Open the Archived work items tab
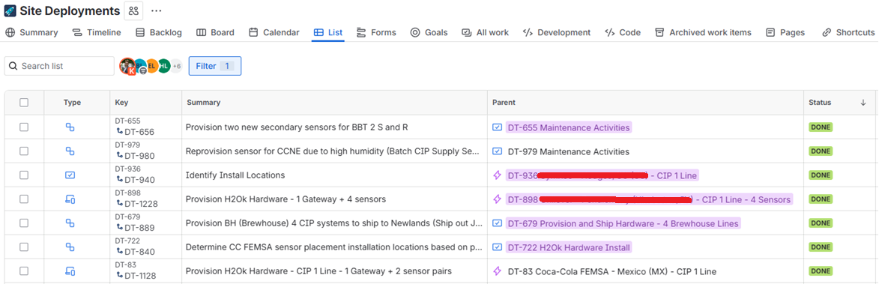This screenshot has width=879, height=284. point(704,32)
